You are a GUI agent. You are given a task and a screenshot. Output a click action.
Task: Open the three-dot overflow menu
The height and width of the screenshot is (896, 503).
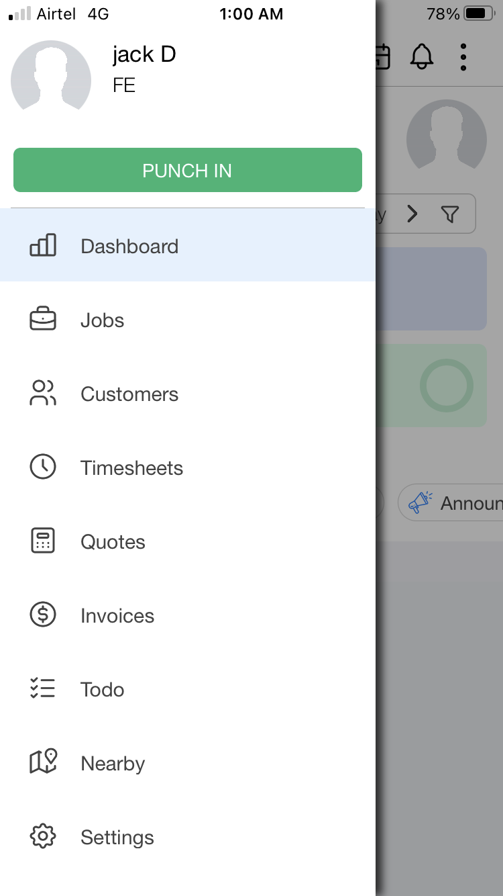(463, 56)
